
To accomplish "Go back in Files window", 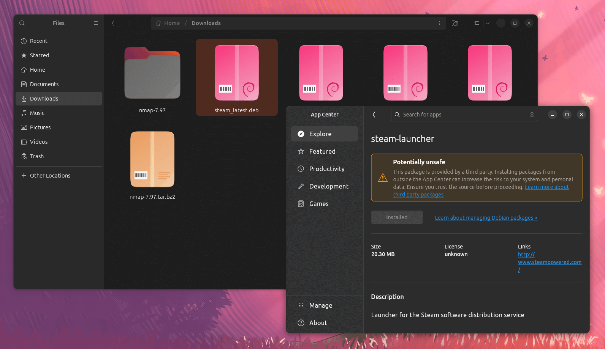I will [113, 23].
